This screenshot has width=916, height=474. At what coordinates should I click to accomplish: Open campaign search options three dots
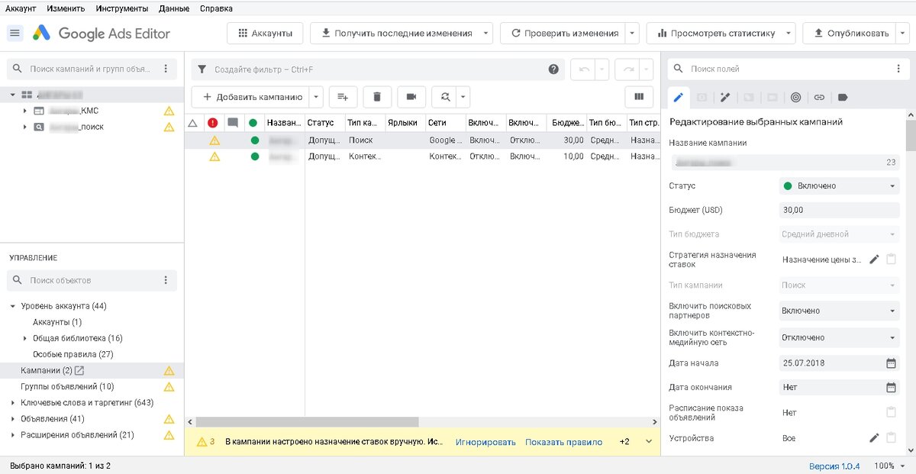point(165,69)
